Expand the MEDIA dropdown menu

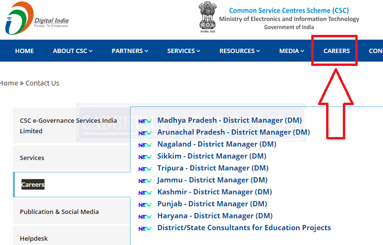[292, 51]
